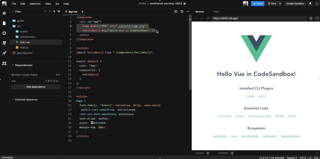Image resolution: width=320 pixels, height=159 pixels.
Task: Open the Selection menu
Action: pyautogui.click(x=35, y=4)
